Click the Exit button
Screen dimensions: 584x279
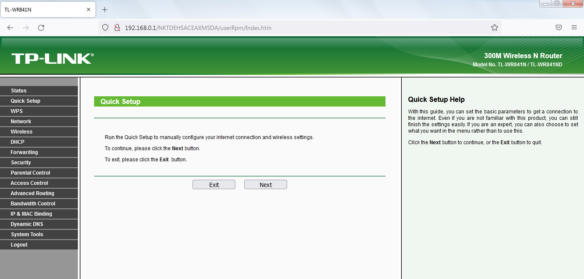coord(214,184)
